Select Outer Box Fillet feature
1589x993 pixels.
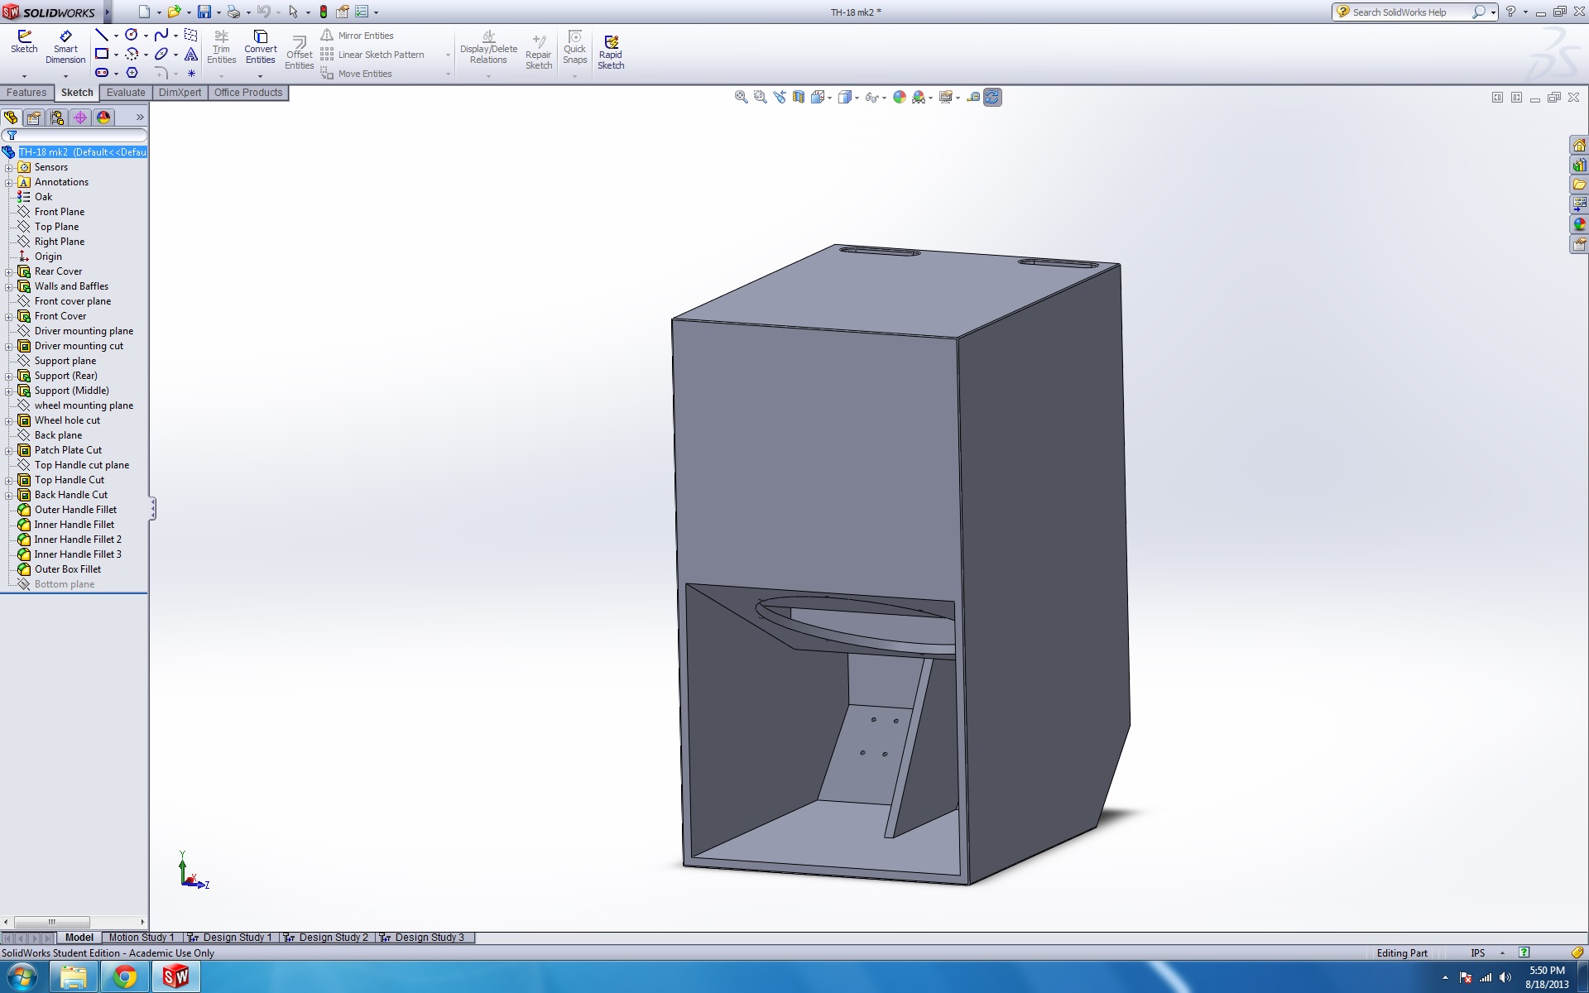(68, 569)
